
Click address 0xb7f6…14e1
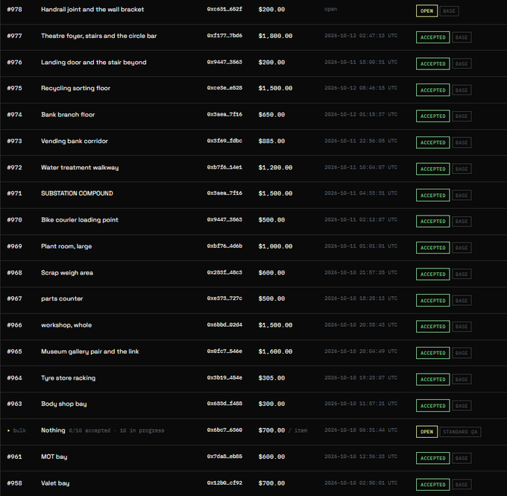224,167
